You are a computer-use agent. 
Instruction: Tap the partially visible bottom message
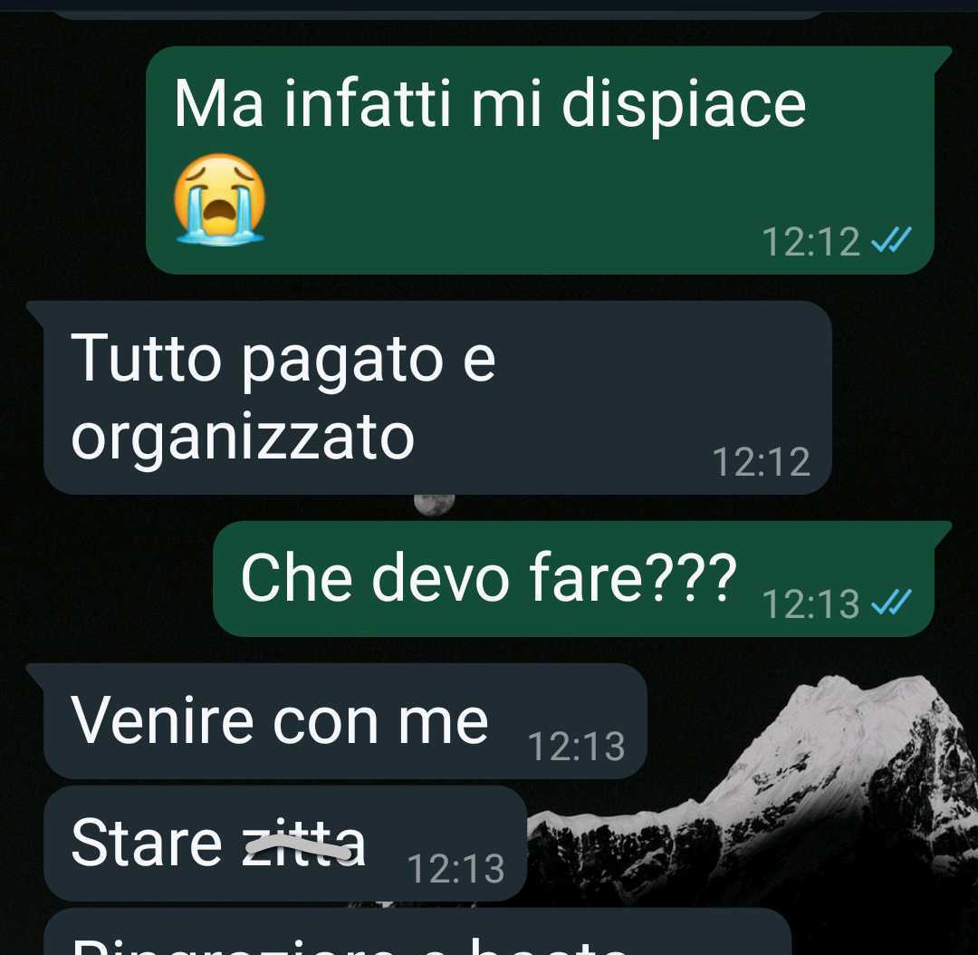tap(417, 931)
